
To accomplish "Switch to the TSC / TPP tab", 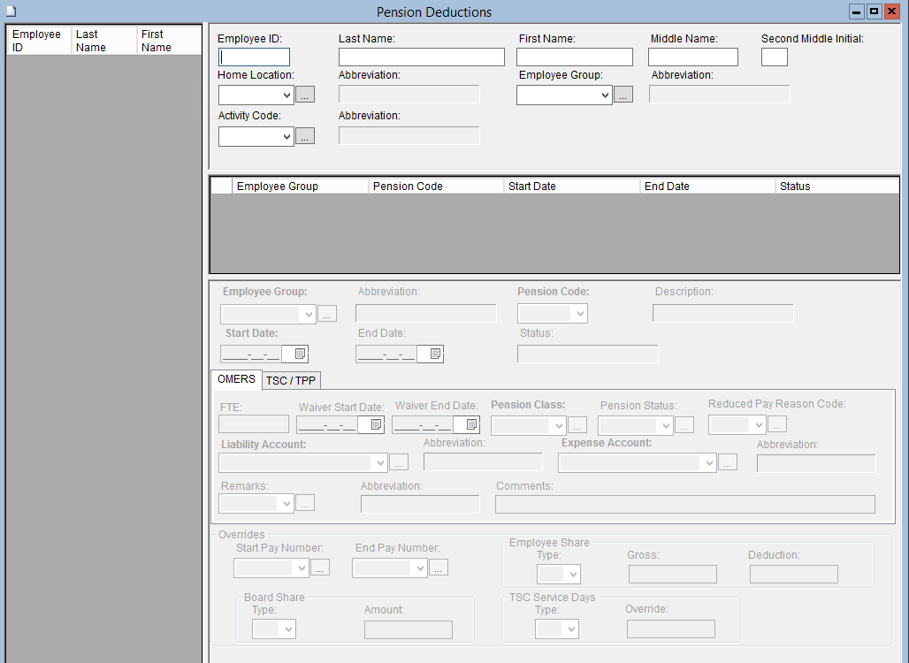I will 291,380.
